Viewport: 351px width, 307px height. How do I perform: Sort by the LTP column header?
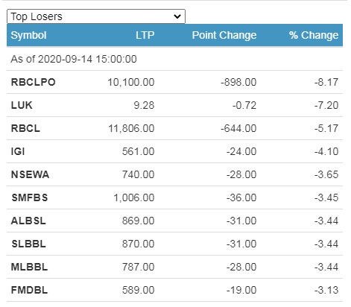145,35
